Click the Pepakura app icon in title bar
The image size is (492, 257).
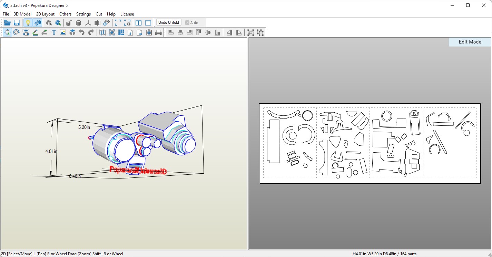(6, 5)
